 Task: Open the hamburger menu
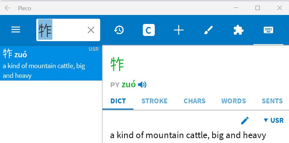pyautogui.click(x=16, y=30)
